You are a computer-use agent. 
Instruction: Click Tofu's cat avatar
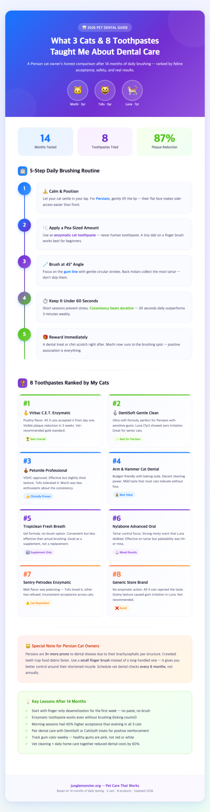[105, 90]
